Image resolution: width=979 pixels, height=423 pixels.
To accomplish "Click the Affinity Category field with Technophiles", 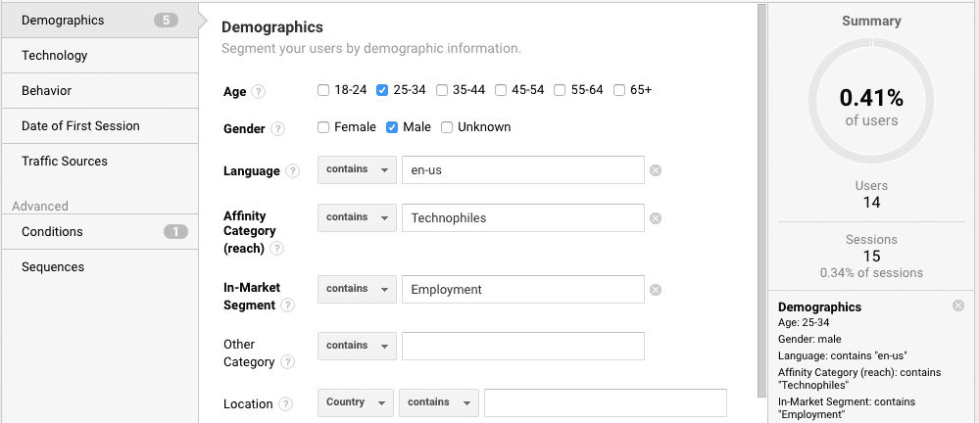I will coord(522,217).
